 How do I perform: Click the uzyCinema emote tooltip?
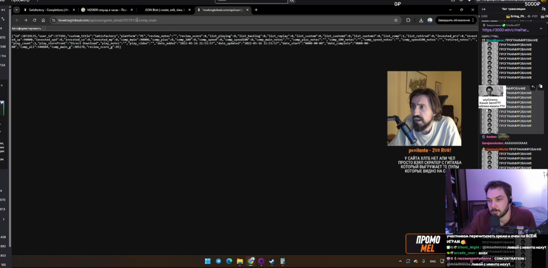coord(492,97)
